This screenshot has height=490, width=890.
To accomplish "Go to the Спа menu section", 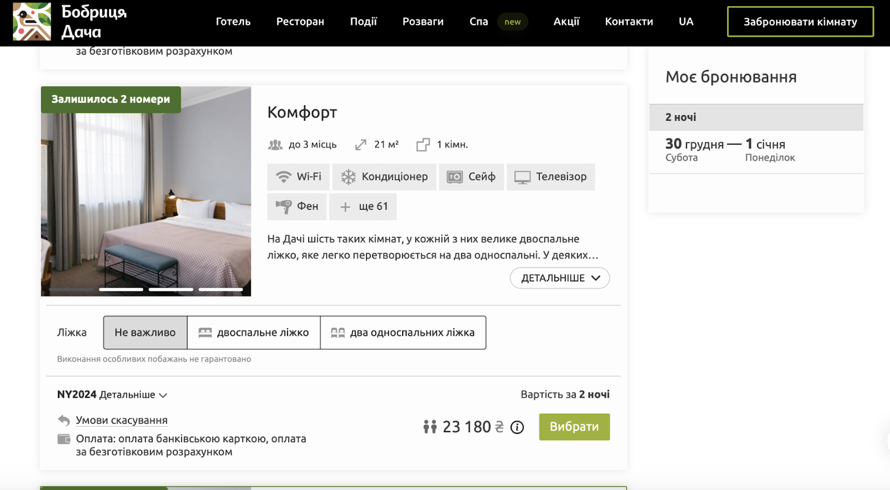I will [x=478, y=22].
